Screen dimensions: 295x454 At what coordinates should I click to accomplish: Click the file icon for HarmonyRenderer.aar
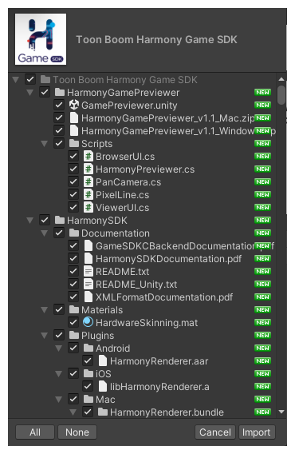[103, 360]
